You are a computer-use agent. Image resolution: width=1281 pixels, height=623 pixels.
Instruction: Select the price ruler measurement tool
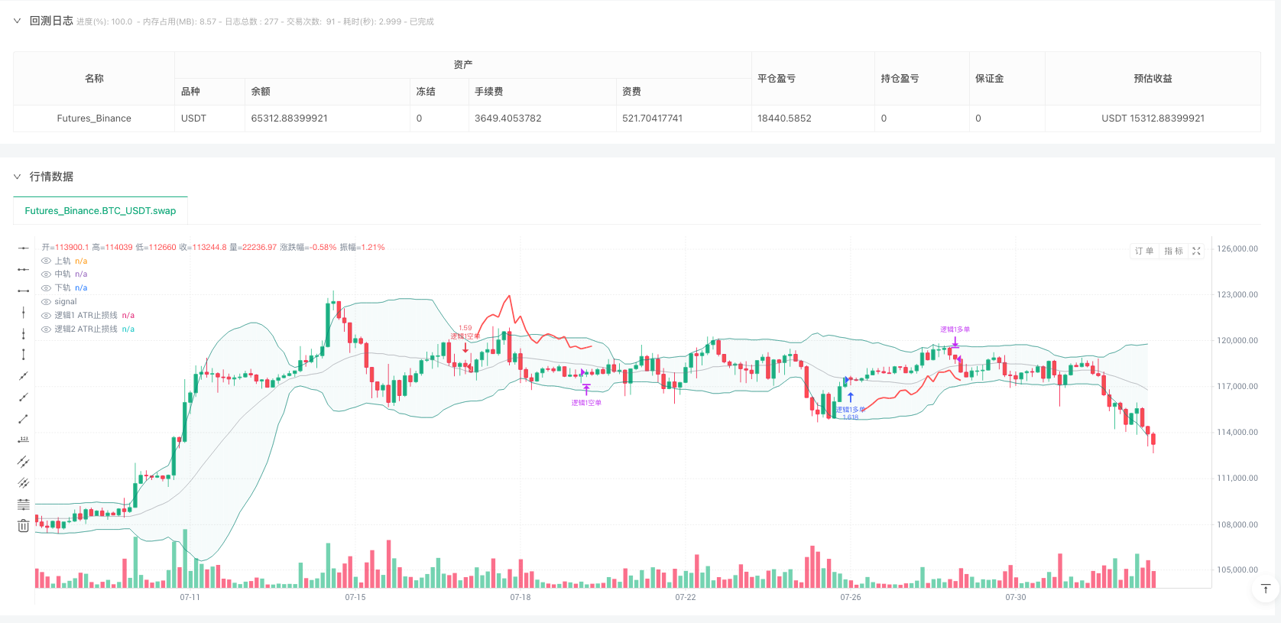(x=23, y=440)
